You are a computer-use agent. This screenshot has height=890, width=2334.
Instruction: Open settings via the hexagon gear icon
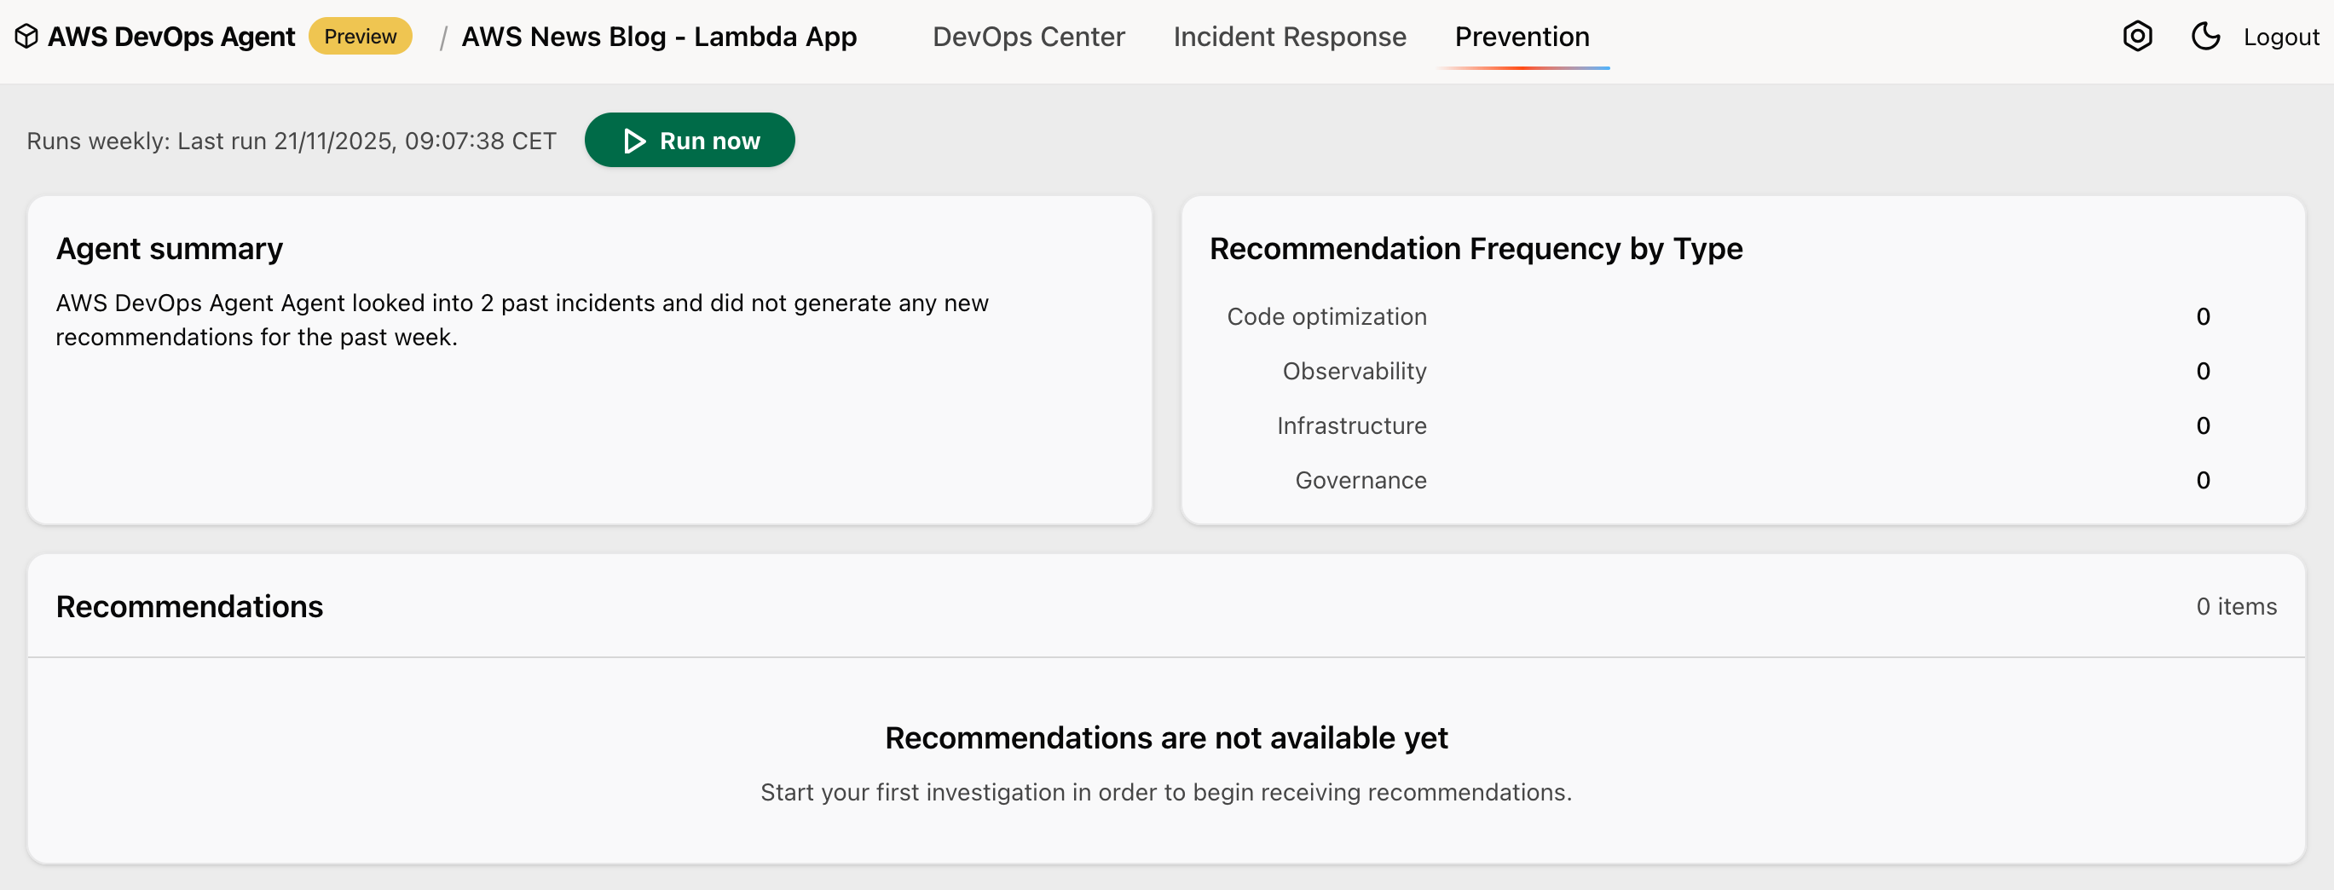coord(2137,37)
